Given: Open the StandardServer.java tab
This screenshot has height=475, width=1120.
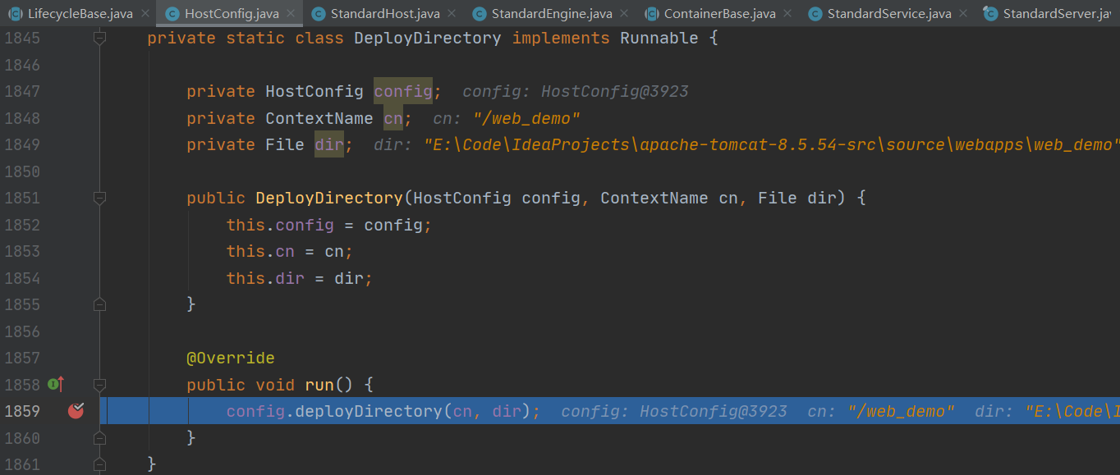Looking at the screenshot, I should 1056,13.
